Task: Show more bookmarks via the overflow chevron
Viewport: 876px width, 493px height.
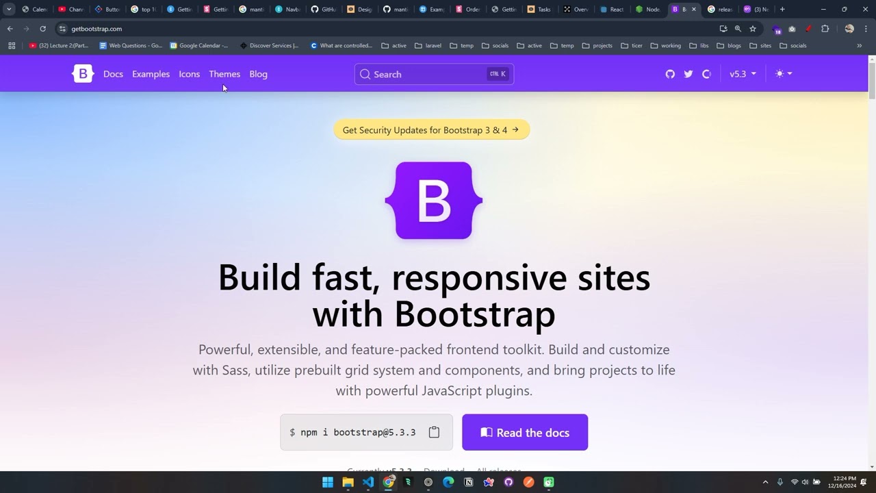Action: 860,46
